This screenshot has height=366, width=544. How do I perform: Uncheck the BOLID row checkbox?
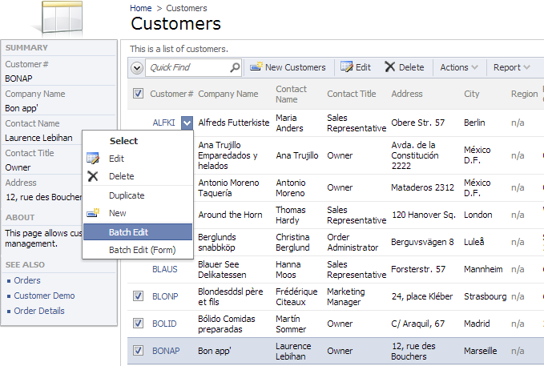(x=138, y=324)
